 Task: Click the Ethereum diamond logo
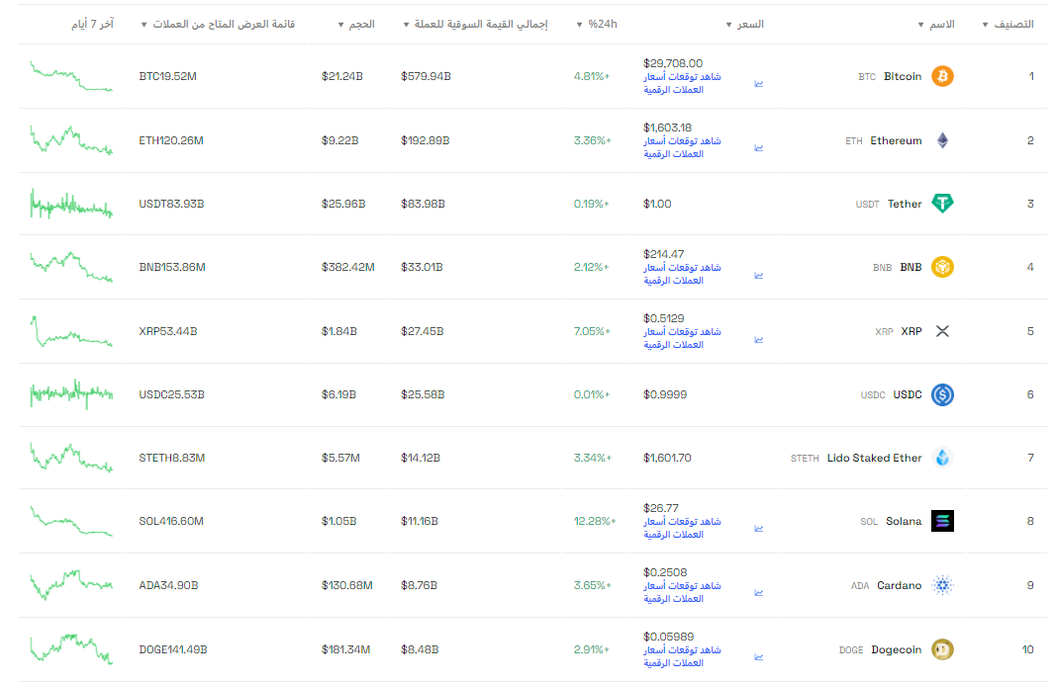point(942,140)
